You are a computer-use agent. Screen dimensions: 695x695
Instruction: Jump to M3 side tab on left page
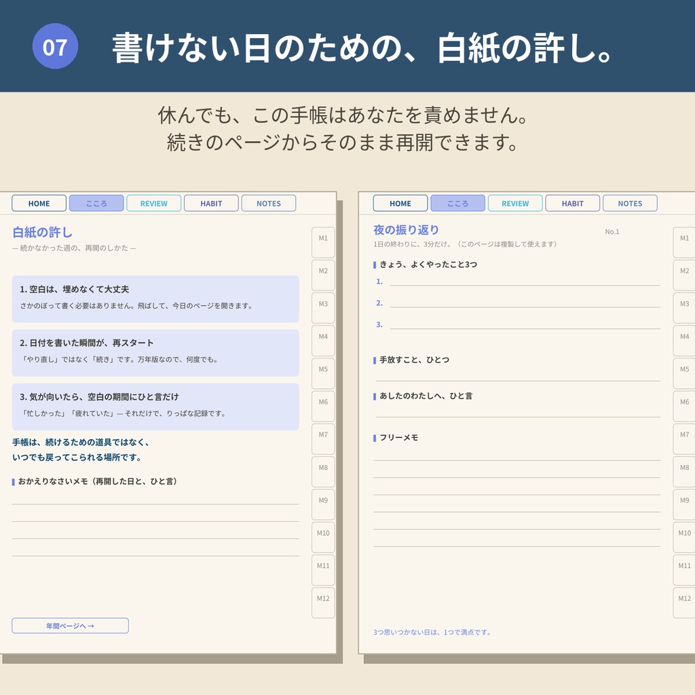[x=323, y=308]
